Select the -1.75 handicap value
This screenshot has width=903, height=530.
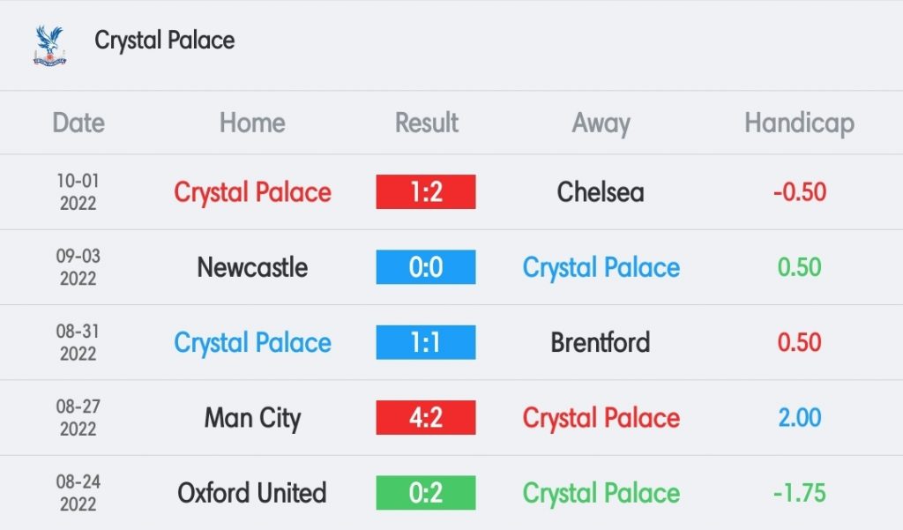click(x=799, y=493)
